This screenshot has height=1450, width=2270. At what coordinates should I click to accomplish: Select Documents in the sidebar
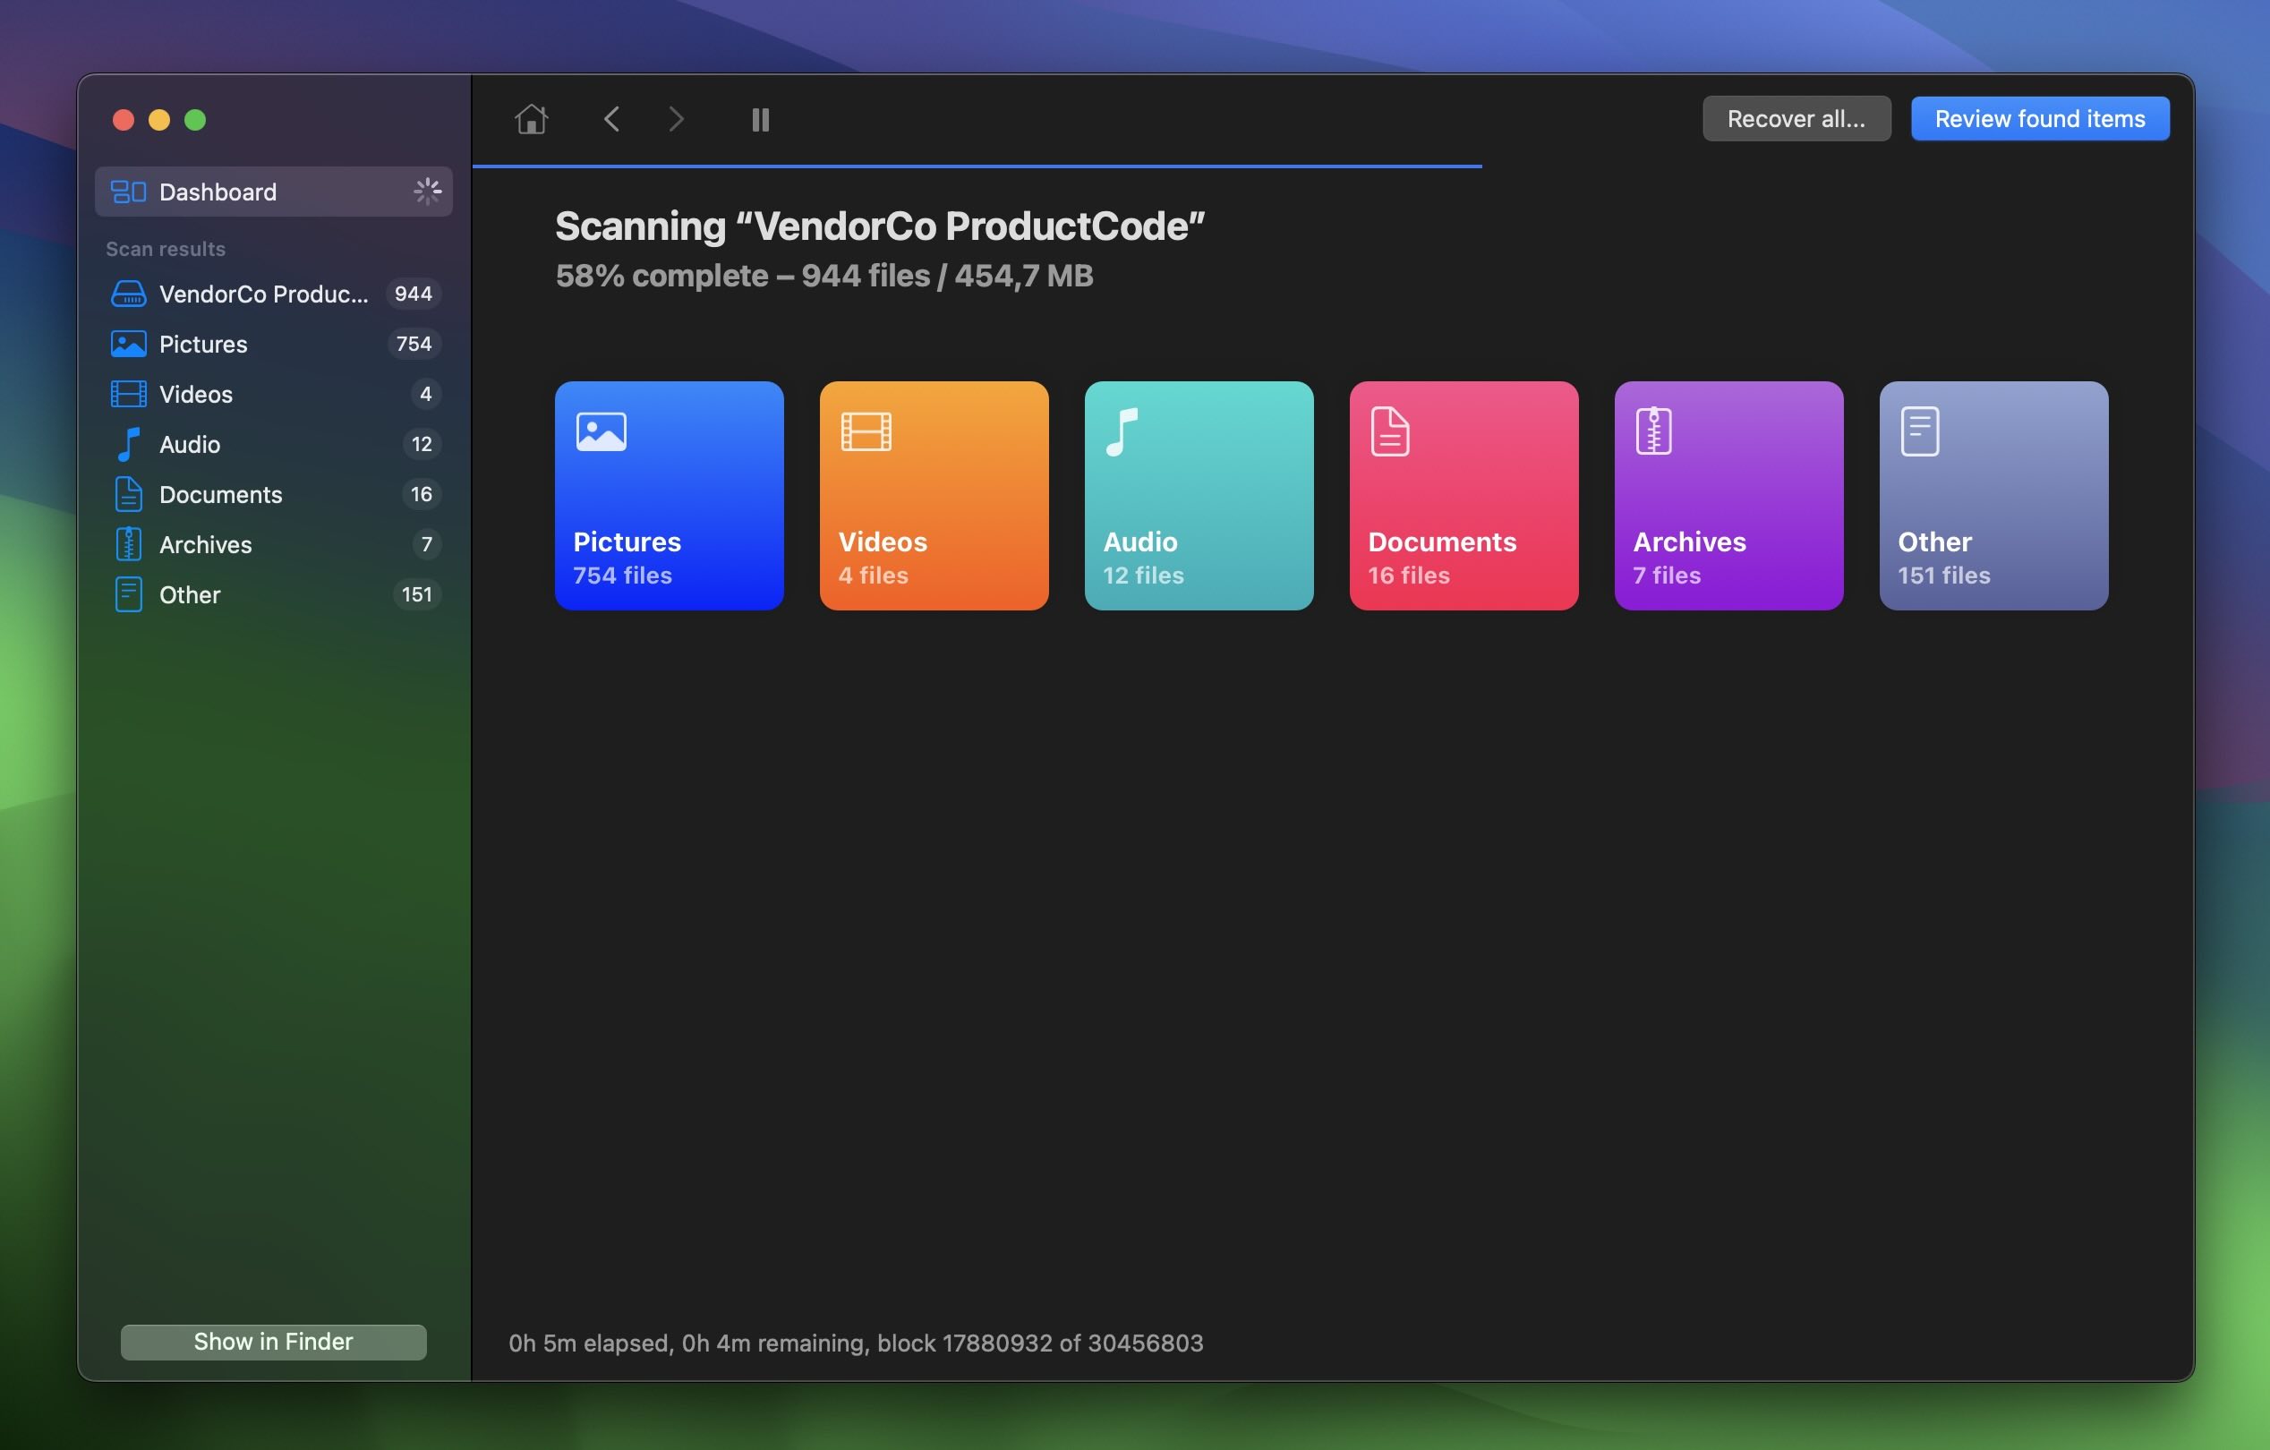[273, 494]
